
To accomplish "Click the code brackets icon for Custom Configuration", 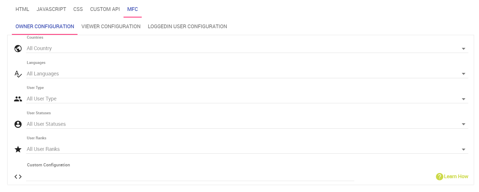I will click(18, 176).
